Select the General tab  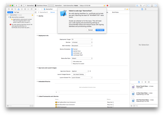tap(53, 12)
